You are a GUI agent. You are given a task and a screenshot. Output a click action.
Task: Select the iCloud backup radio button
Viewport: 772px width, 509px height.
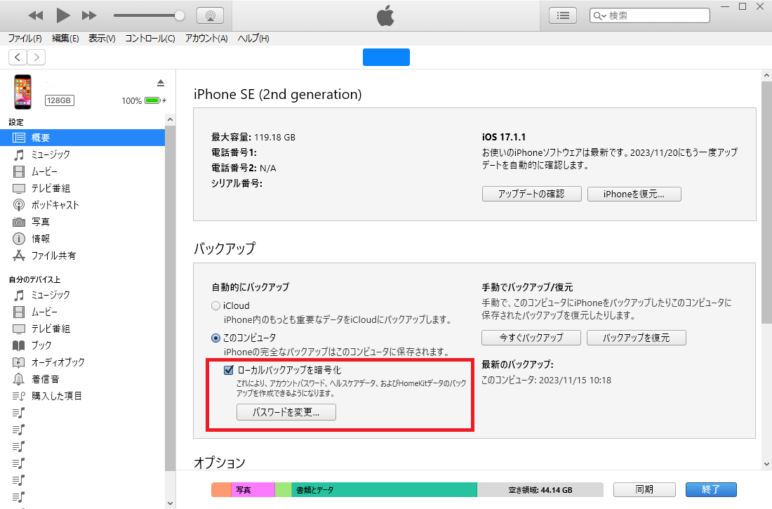coord(215,306)
